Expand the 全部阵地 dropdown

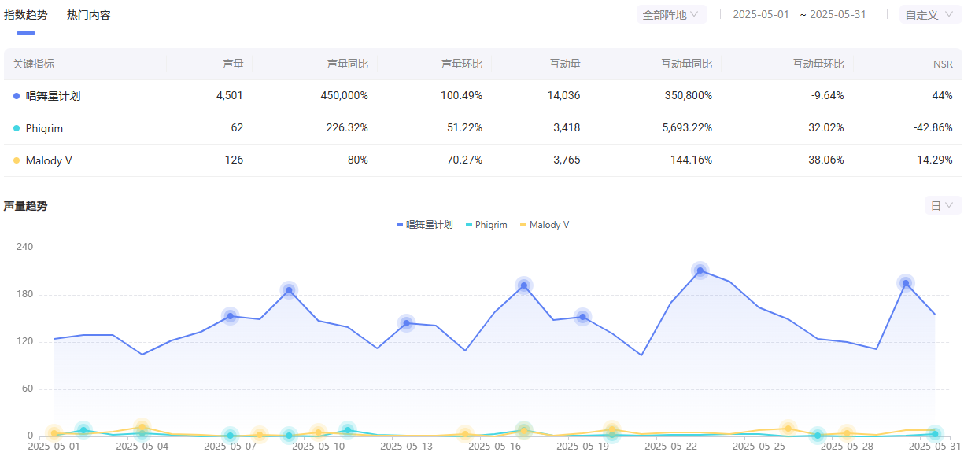[x=671, y=15]
